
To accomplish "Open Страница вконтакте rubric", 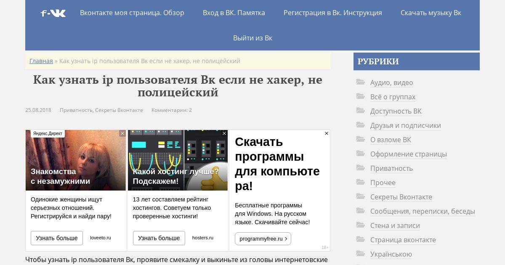I will pos(403,240).
